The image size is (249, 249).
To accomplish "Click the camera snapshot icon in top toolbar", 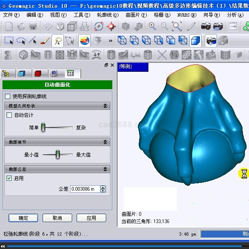I will (x=206, y=27).
